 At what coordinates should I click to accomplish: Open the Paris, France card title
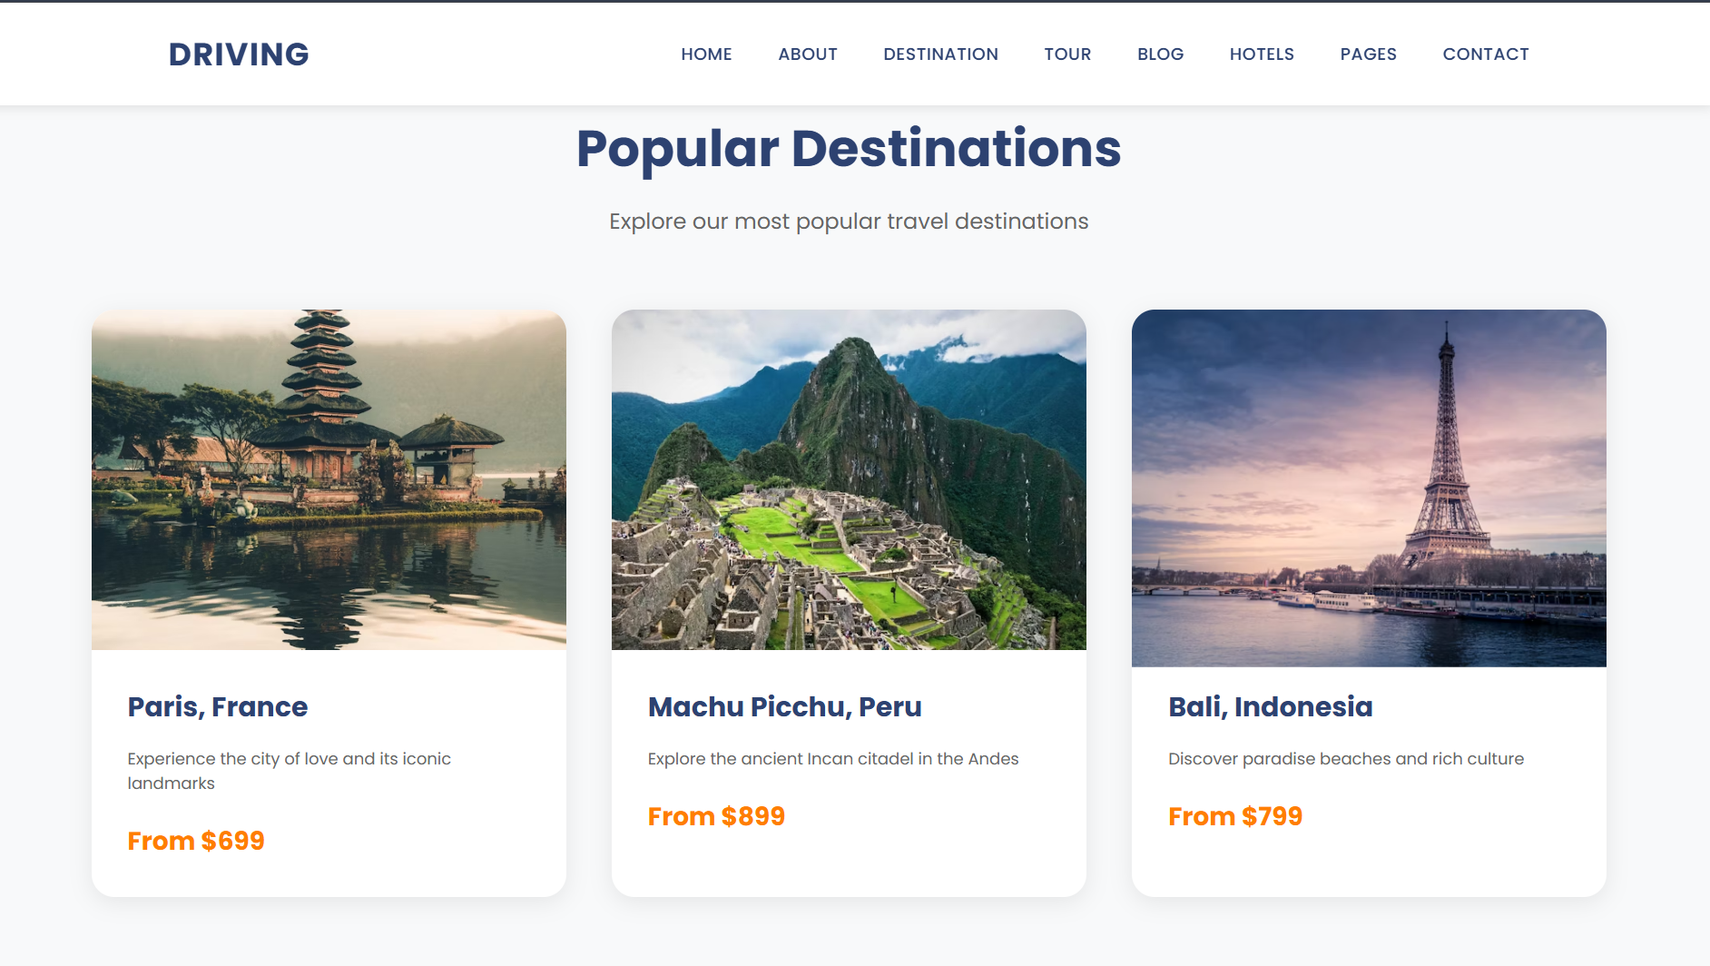click(218, 706)
